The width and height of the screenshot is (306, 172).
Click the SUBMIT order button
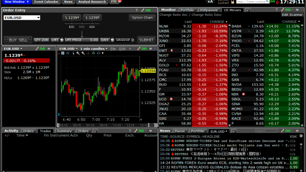tap(147, 40)
